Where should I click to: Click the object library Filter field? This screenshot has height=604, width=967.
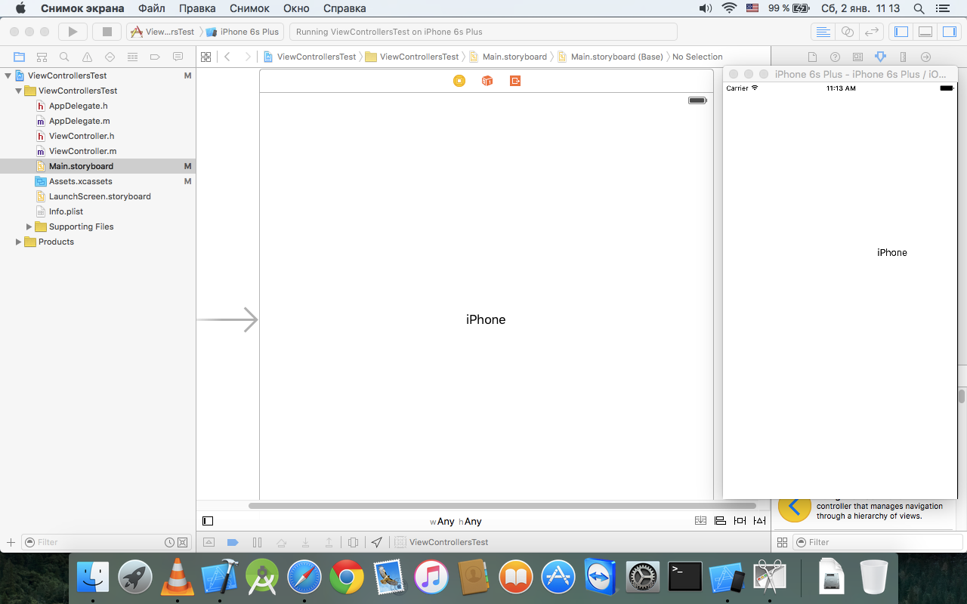[x=876, y=542]
